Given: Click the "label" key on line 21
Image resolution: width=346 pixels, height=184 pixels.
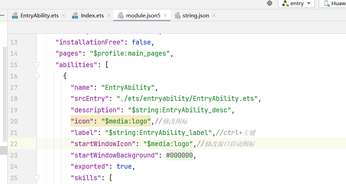Looking at the screenshot, I should point(84,133).
